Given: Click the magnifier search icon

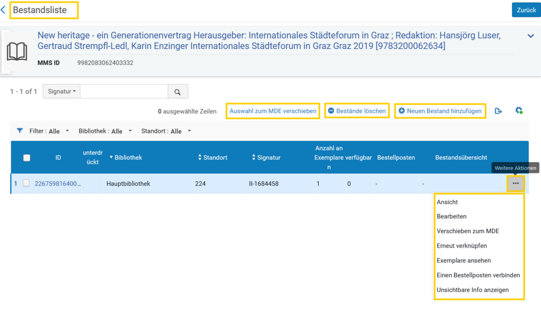Looking at the screenshot, I should (x=177, y=92).
